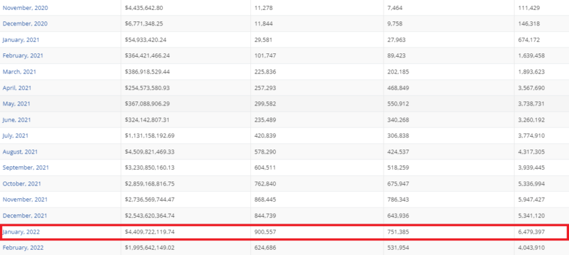Click the May, 2021 month link

point(16,103)
